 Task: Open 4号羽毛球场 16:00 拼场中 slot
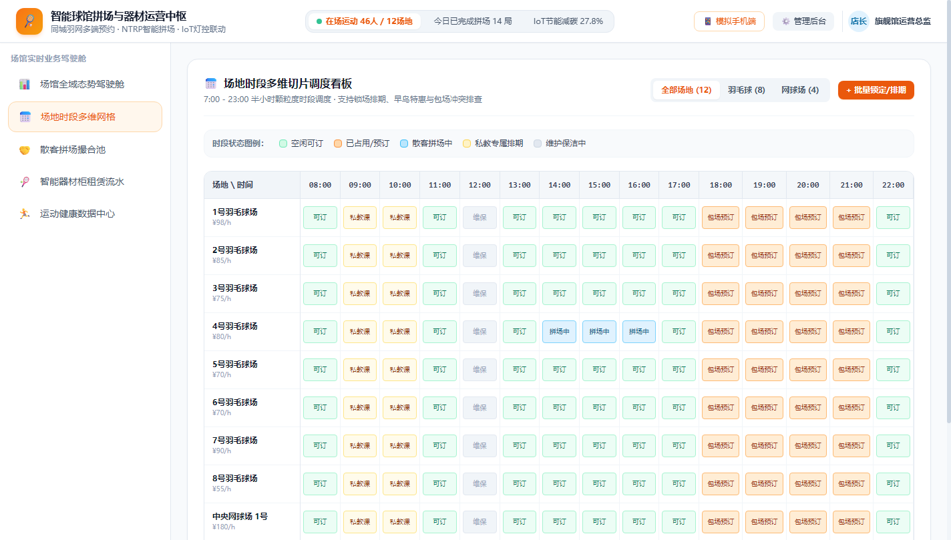(x=639, y=332)
